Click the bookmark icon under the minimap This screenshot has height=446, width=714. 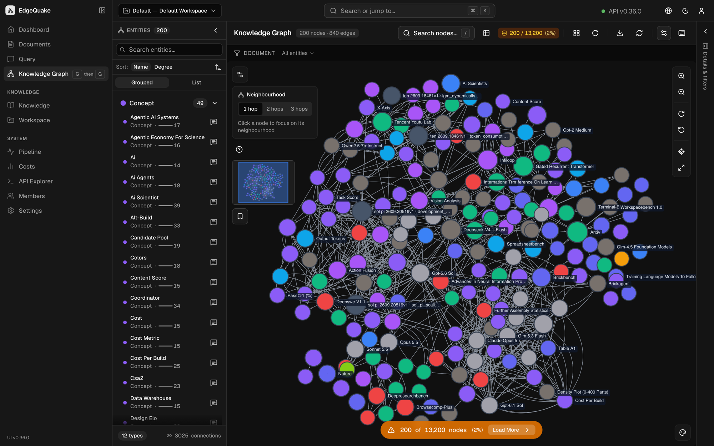240,216
